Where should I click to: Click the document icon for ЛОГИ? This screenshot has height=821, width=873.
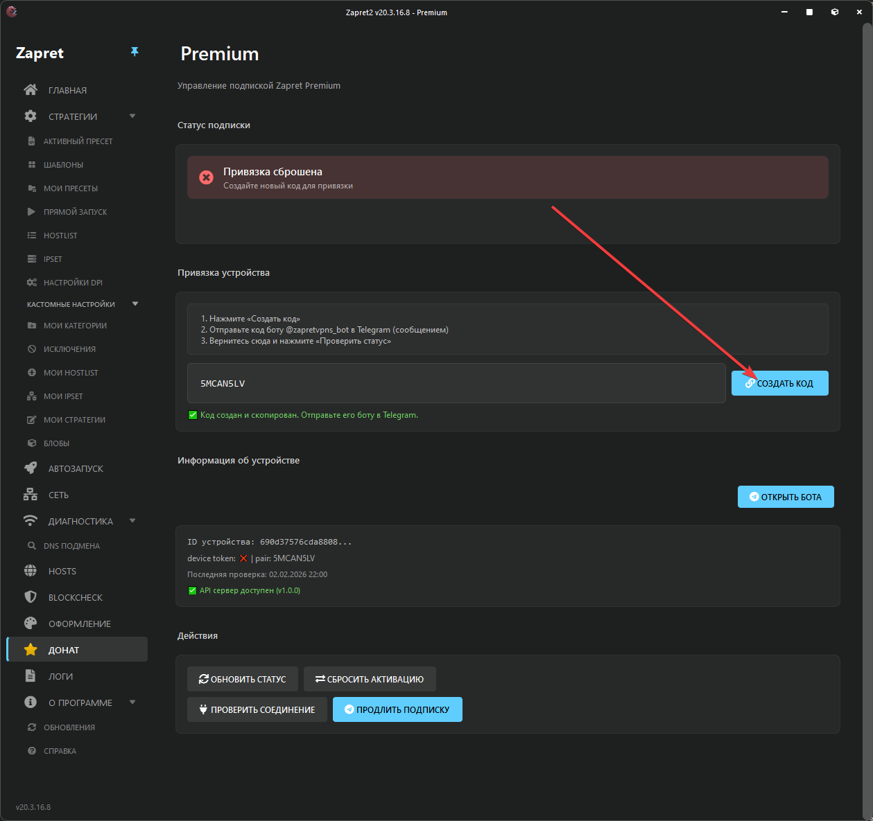click(31, 676)
